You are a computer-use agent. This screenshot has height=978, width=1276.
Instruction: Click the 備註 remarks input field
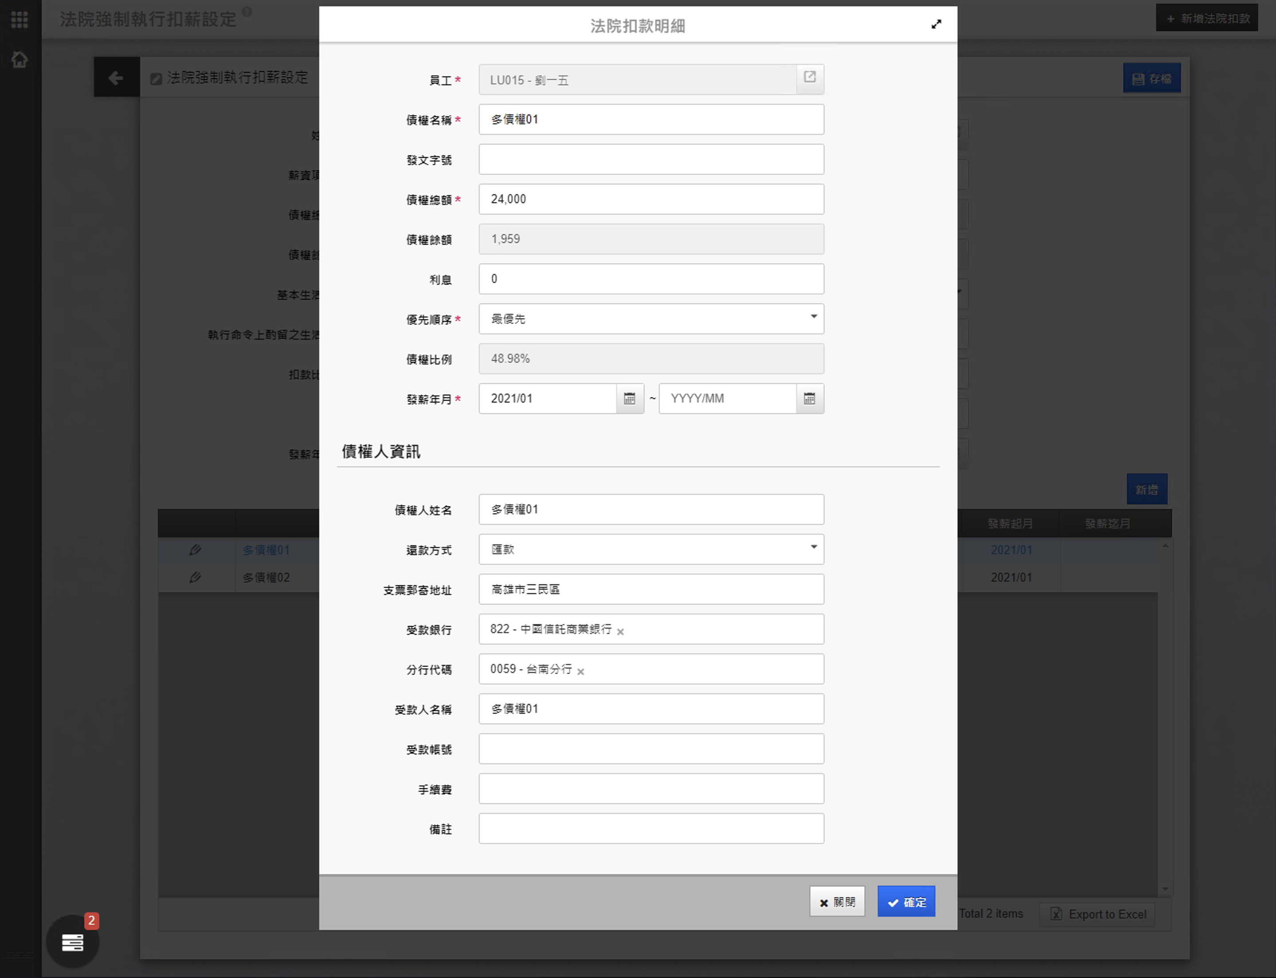point(651,829)
